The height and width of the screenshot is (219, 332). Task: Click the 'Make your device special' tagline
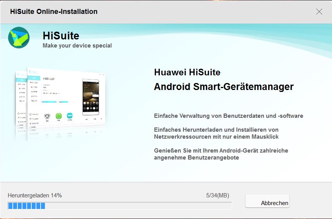point(77,46)
